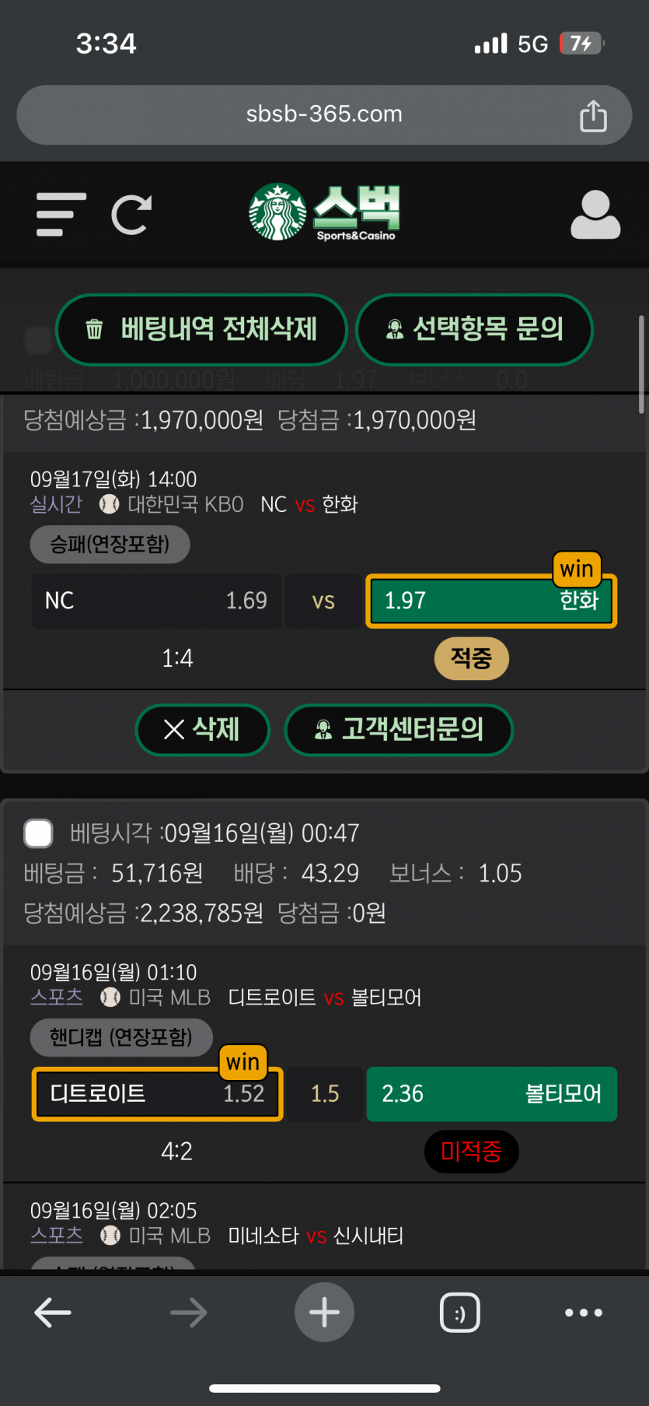The width and height of the screenshot is (649, 1406).
Task: Go back with browser back arrow
Action: click(53, 1313)
